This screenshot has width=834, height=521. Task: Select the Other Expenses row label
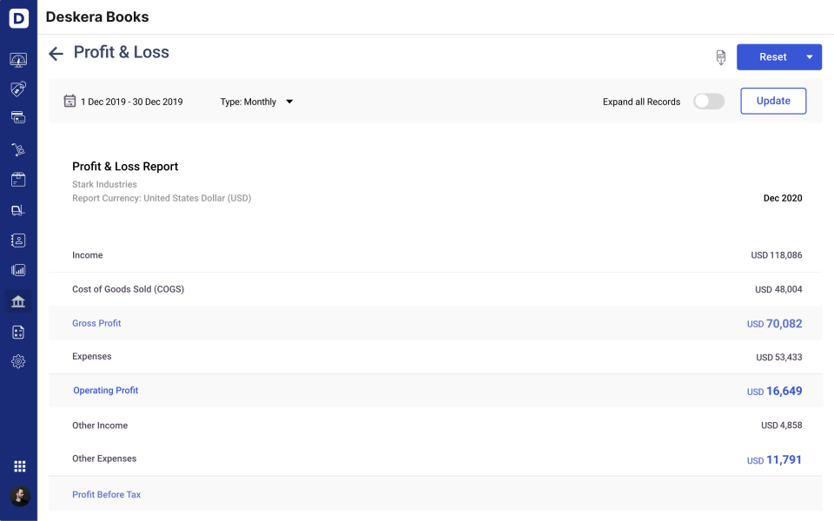click(104, 458)
